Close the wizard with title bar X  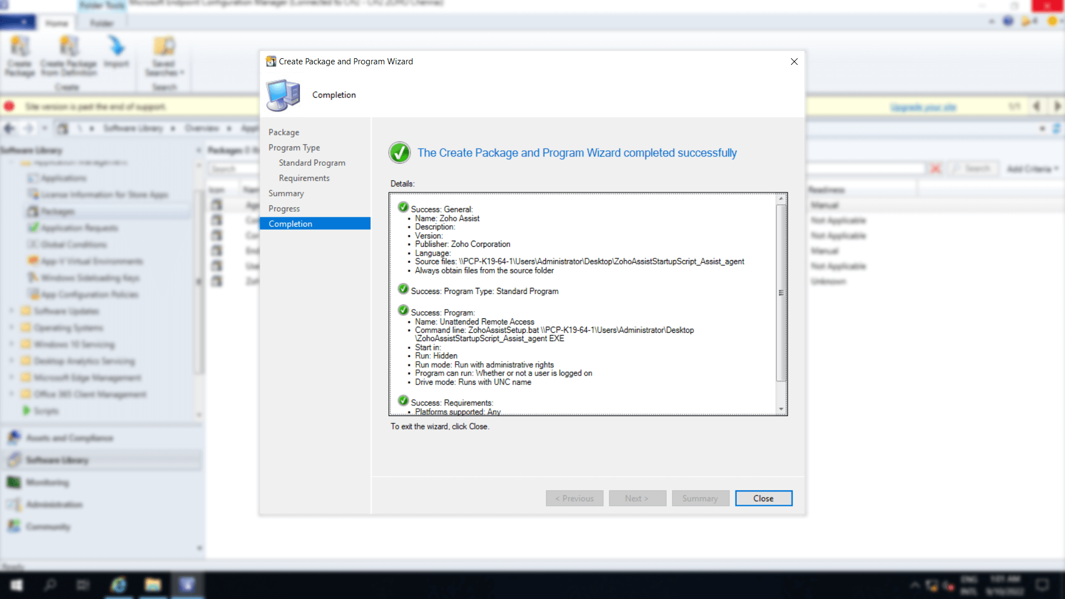pyautogui.click(x=794, y=62)
